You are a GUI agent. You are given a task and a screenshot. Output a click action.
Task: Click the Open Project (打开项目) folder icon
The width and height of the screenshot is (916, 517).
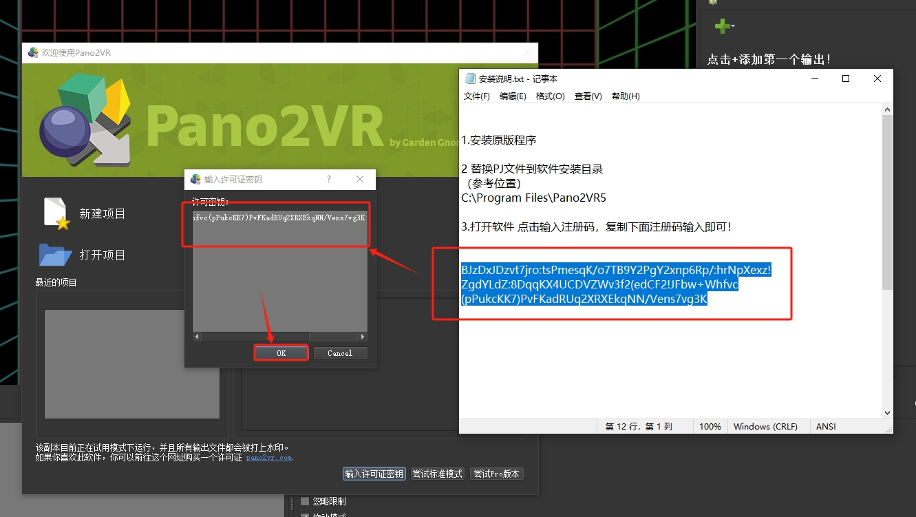tap(55, 255)
